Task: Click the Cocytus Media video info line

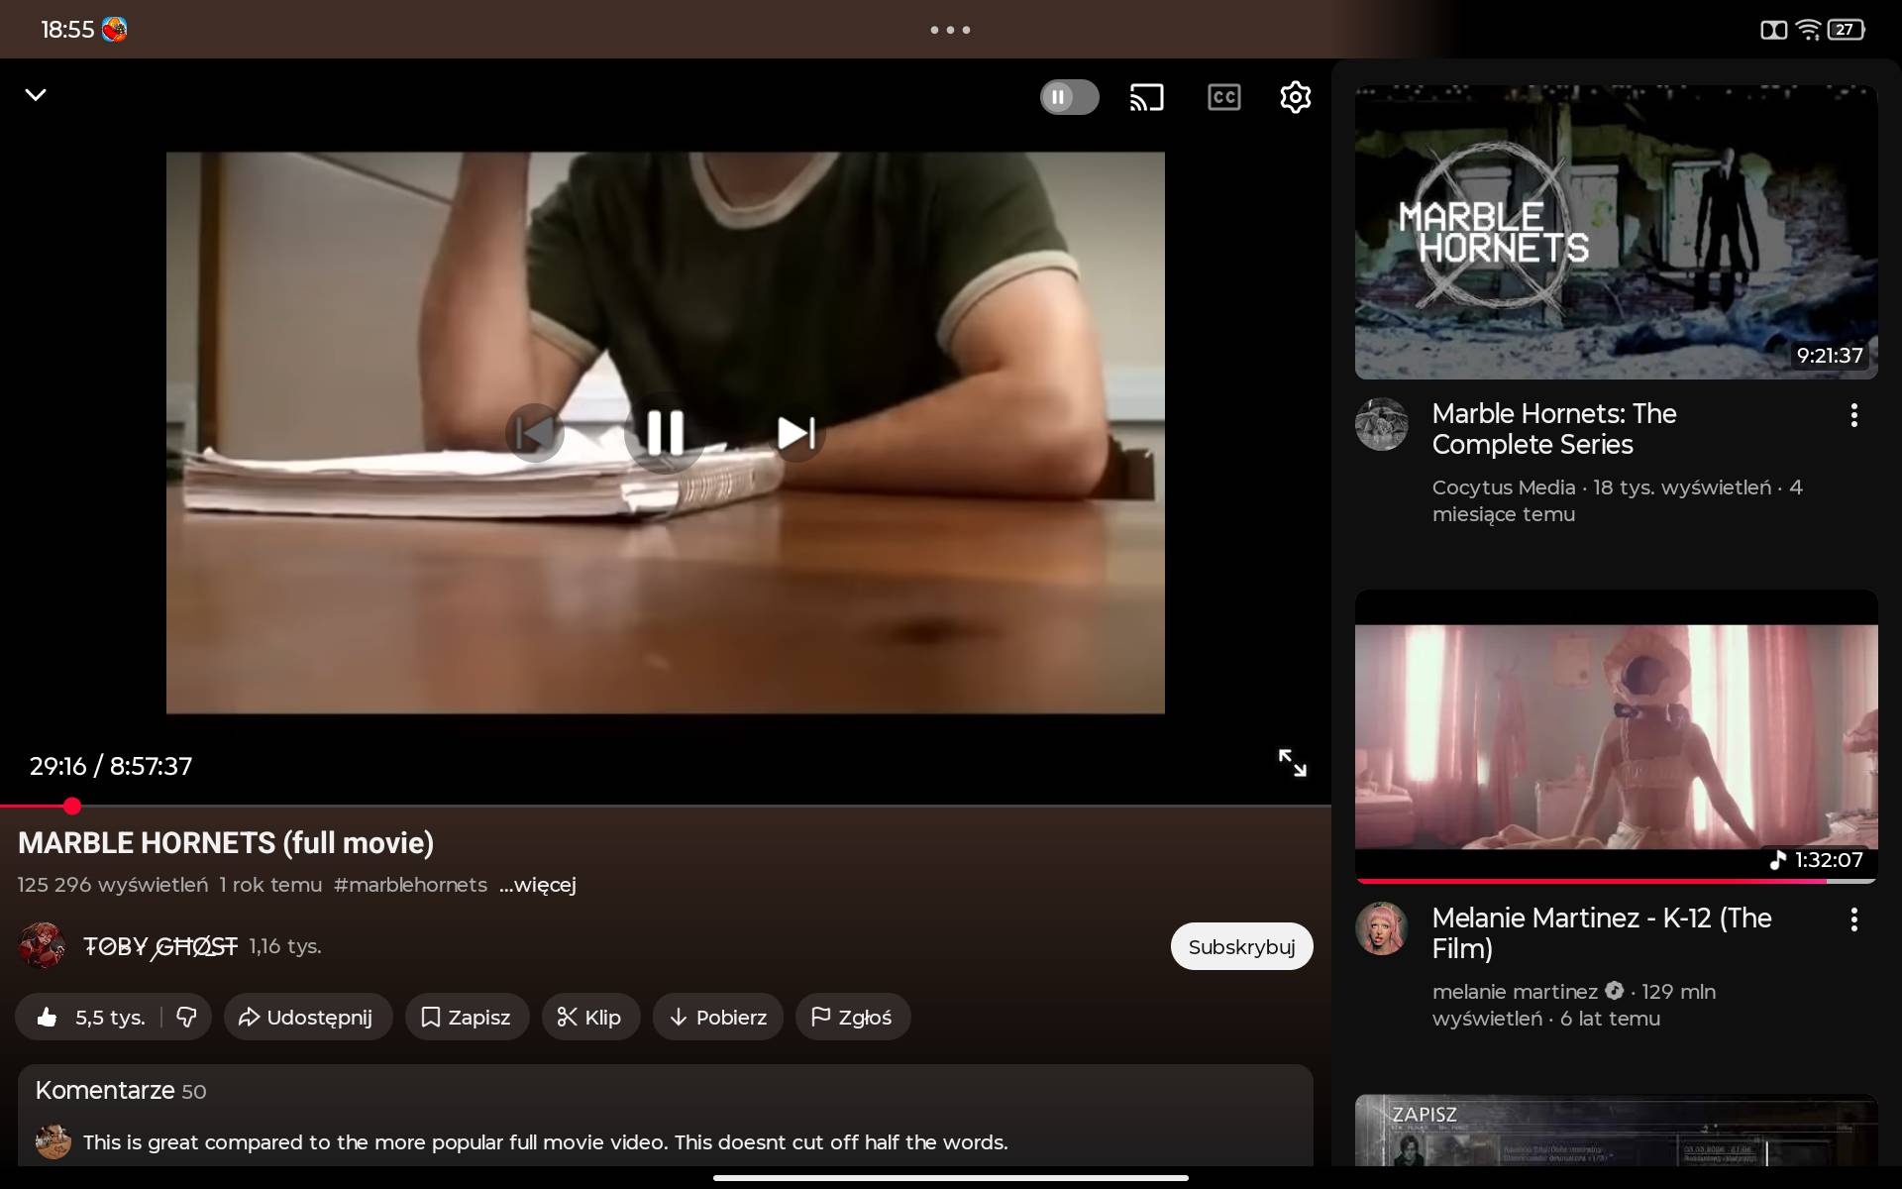Action: pos(1618,500)
